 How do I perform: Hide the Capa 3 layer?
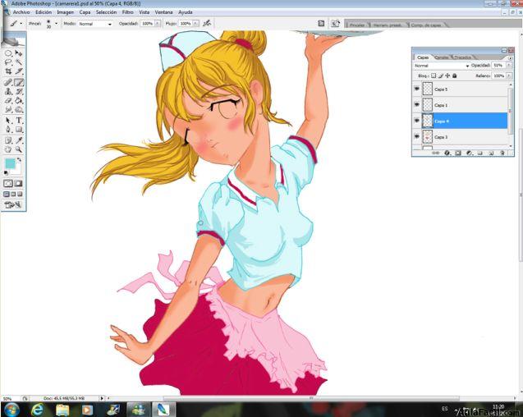point(417,136)
